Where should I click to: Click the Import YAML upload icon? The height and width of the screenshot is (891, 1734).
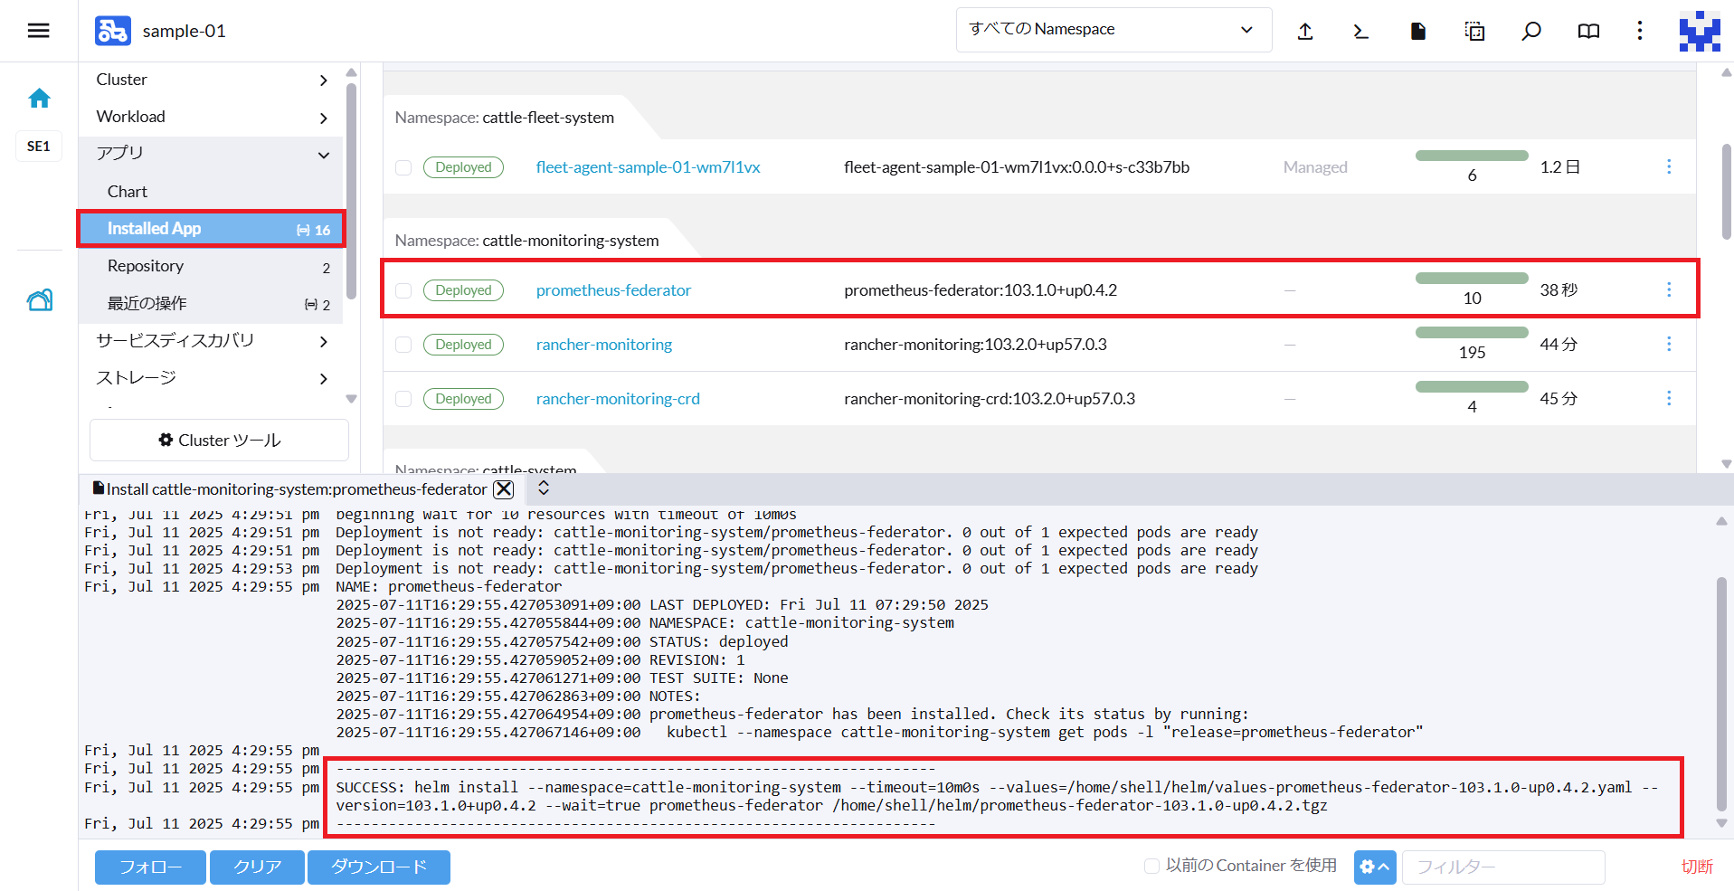tap(1304, 32)
